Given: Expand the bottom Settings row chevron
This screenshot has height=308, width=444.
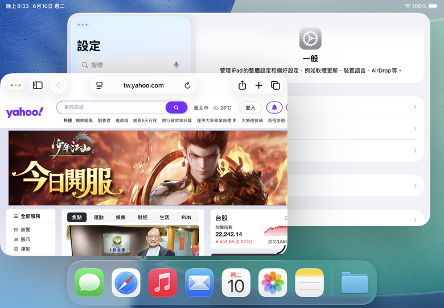Looking at the screenshot, I should coord(415,220).
